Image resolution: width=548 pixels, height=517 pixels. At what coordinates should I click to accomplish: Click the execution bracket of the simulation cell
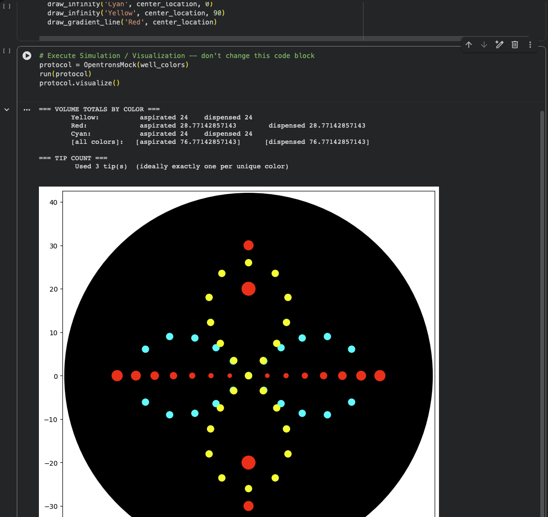point(7,50)
